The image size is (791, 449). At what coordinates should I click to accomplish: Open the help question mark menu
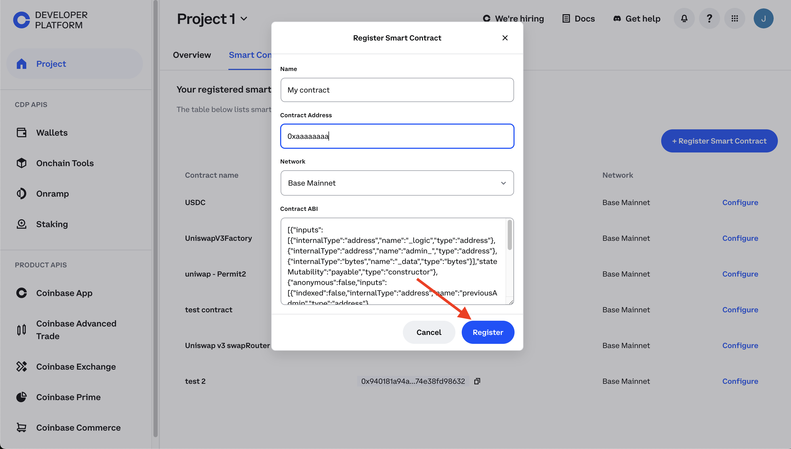[709, 18]
